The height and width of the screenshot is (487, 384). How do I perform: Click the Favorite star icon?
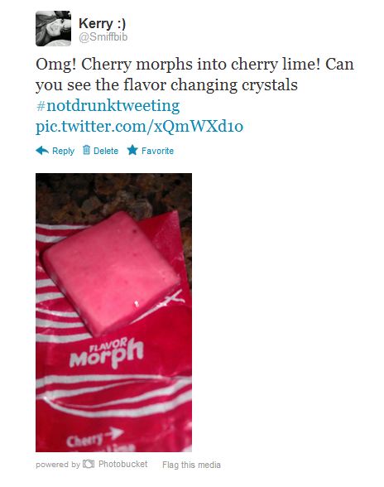pyautogui.click(x=132, y=151)
